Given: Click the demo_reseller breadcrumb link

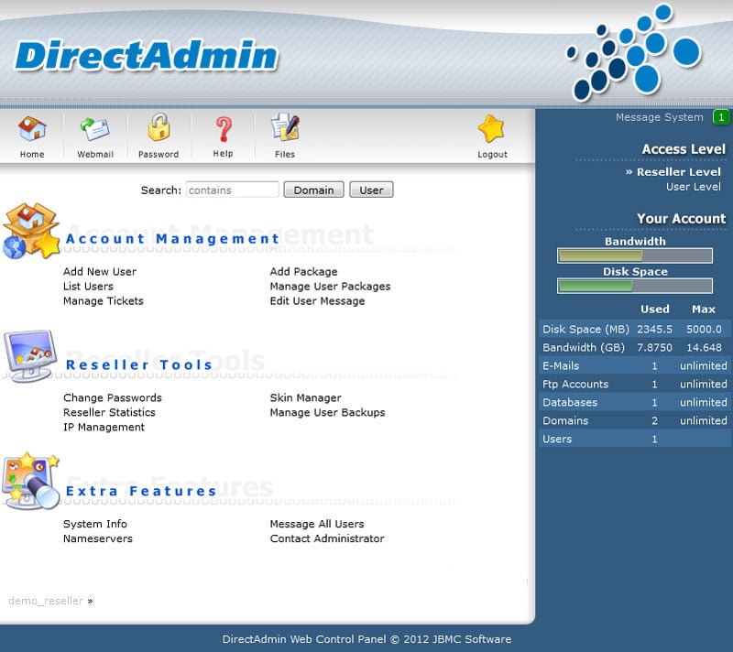Looking at the screenshot, I should [46, 602].
